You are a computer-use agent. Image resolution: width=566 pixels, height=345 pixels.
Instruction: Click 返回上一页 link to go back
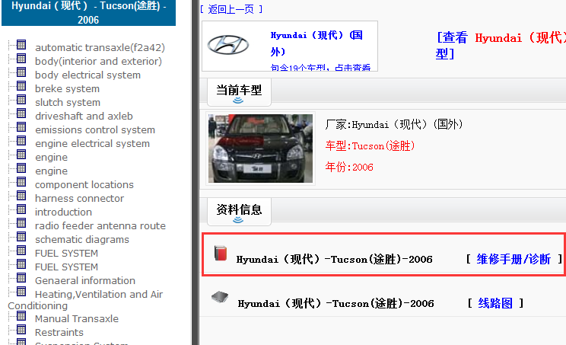click(231, 9)
